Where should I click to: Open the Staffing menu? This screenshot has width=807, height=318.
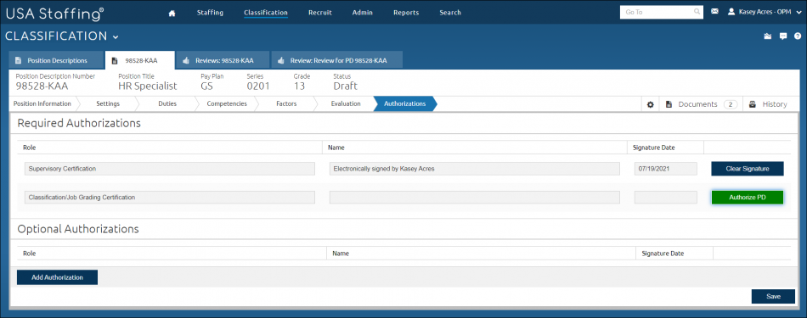point(210,13)
